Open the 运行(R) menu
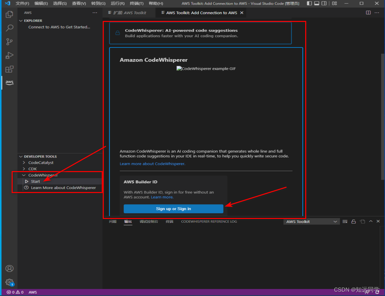This screenshot has width=385, height=296. tap(118, 3)
